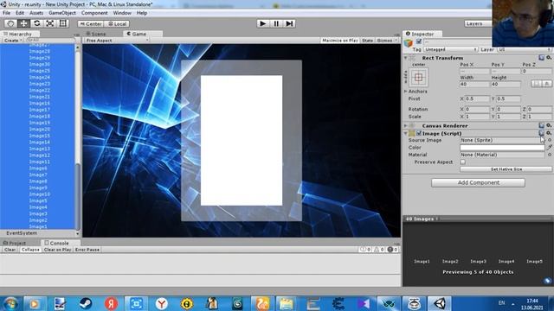
Task: Pause the game playback
Action: (x=276, y=23)
